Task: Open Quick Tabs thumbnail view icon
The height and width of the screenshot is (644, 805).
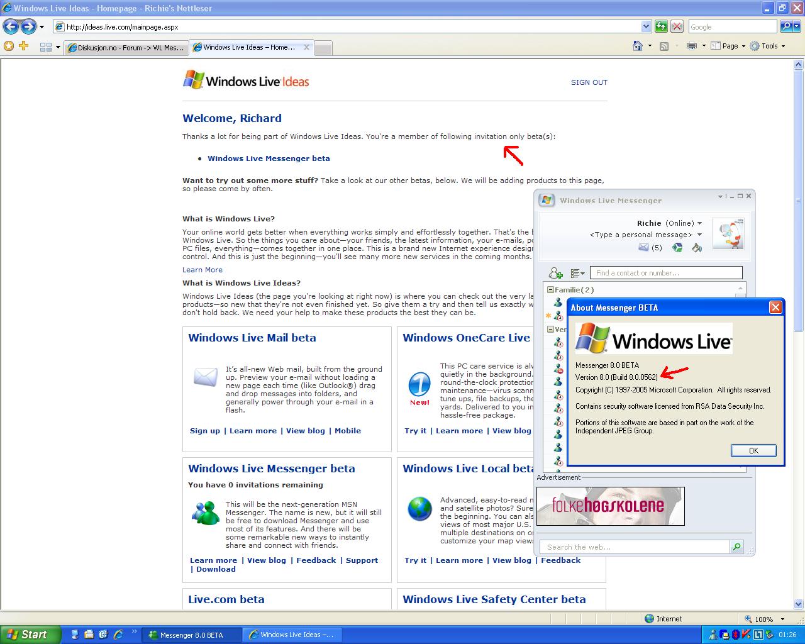Action: (45, 47)
